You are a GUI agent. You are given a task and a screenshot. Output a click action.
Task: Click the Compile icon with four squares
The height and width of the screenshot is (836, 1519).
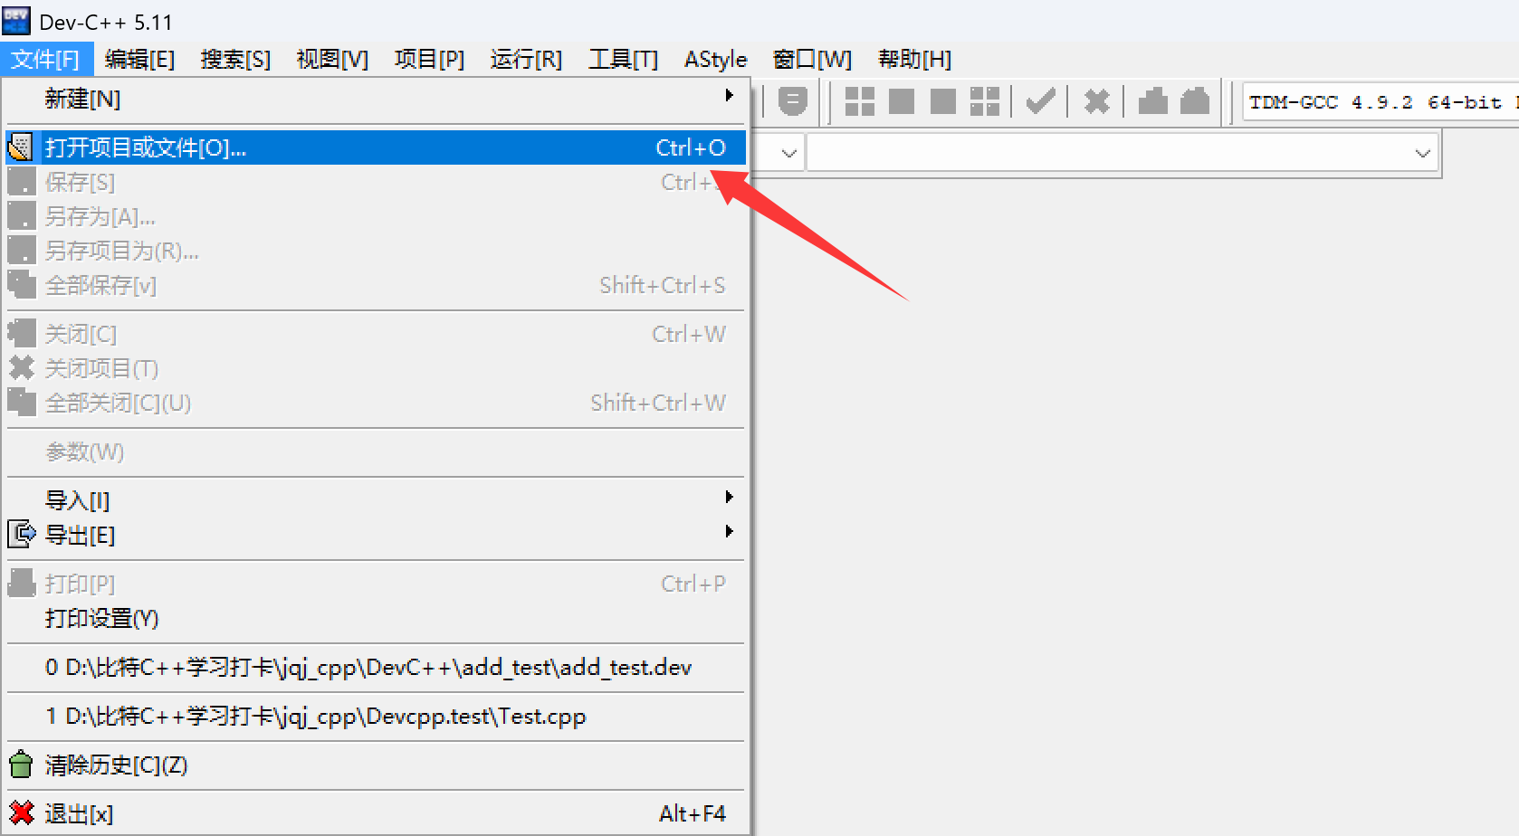click(x=859, y=101)
